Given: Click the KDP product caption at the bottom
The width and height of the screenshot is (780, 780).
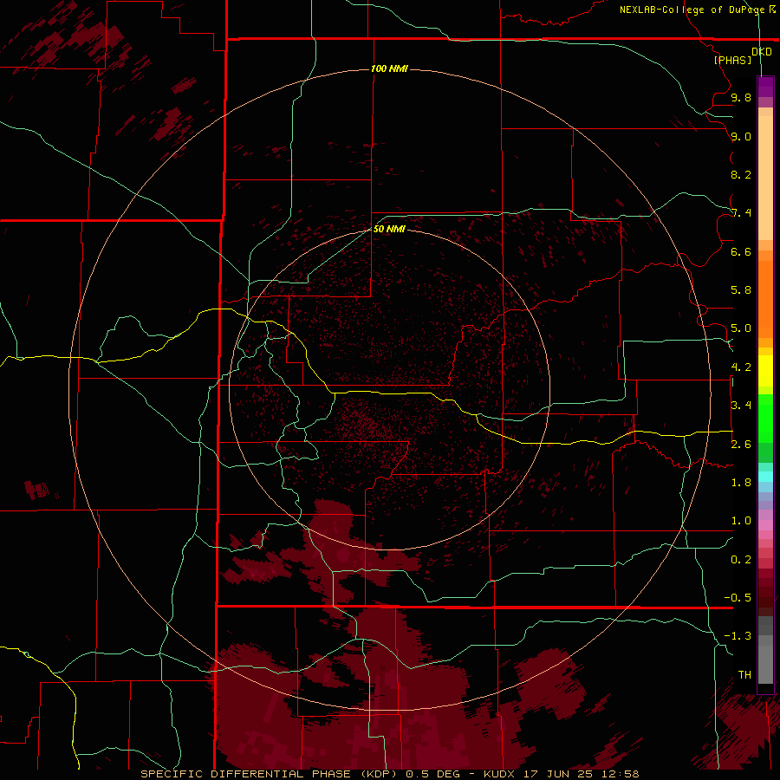Looking at the screenshot, I should (x=389, y=774).
